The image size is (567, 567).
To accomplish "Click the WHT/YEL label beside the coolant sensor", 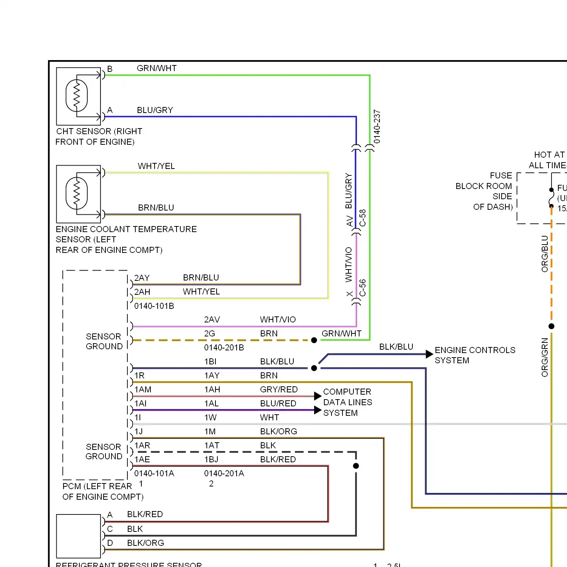I will tap(156, 166).
